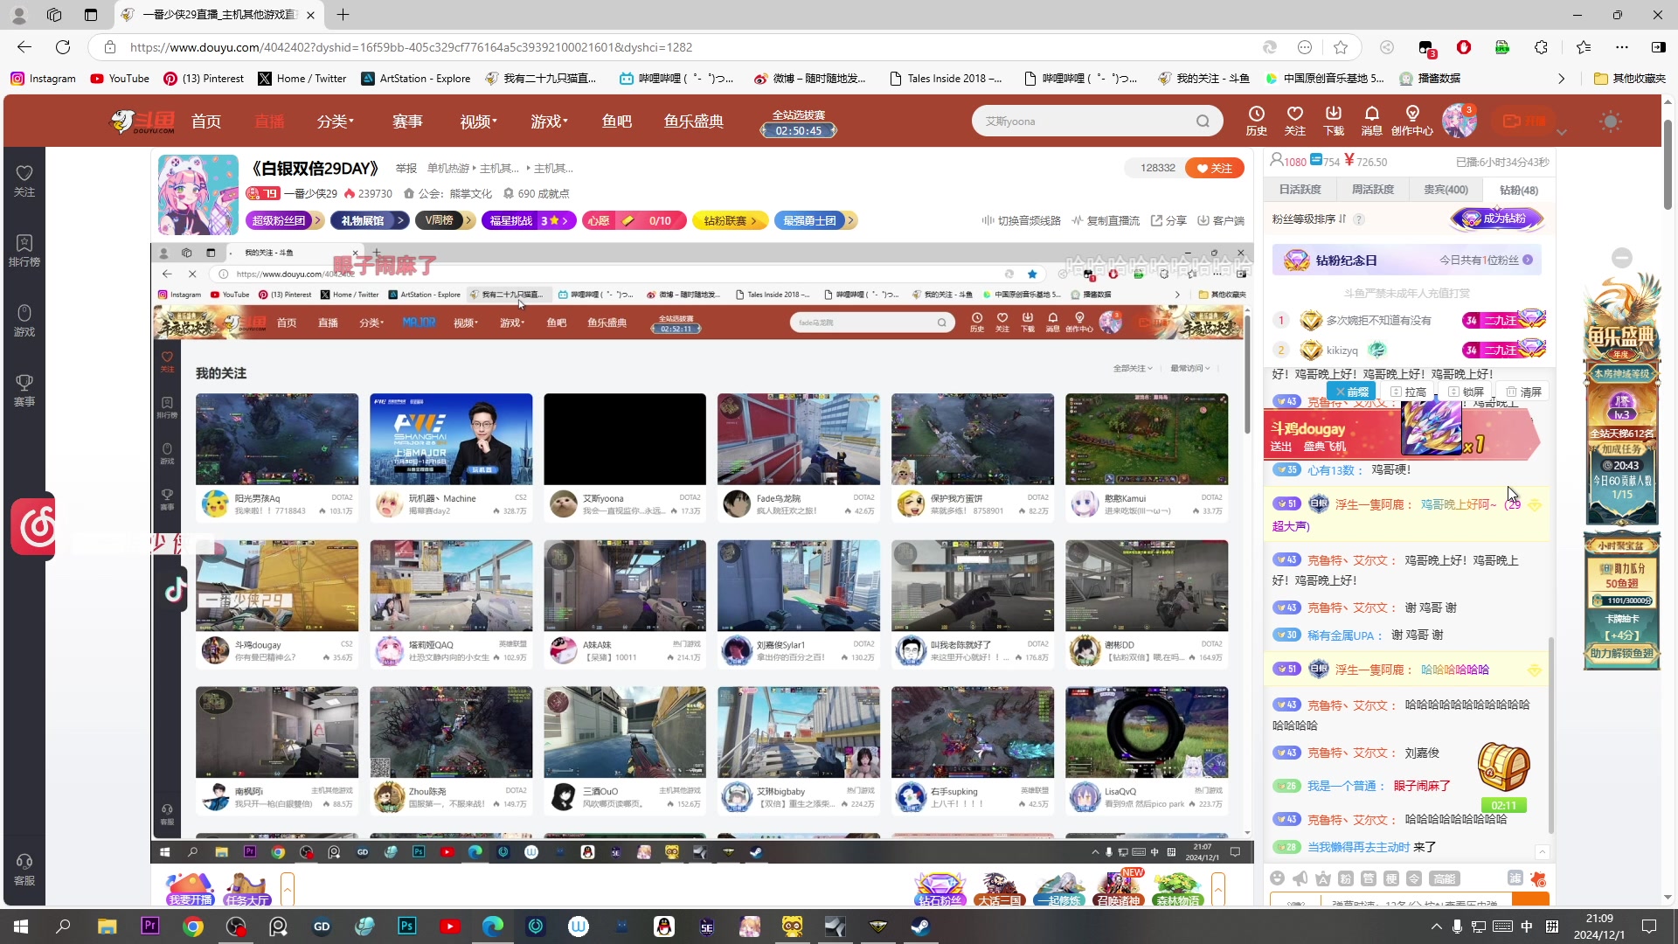1678x944 pixels.
Task: Open the Events (赛事) trophy in left sidebar
Action: (24, 391)
